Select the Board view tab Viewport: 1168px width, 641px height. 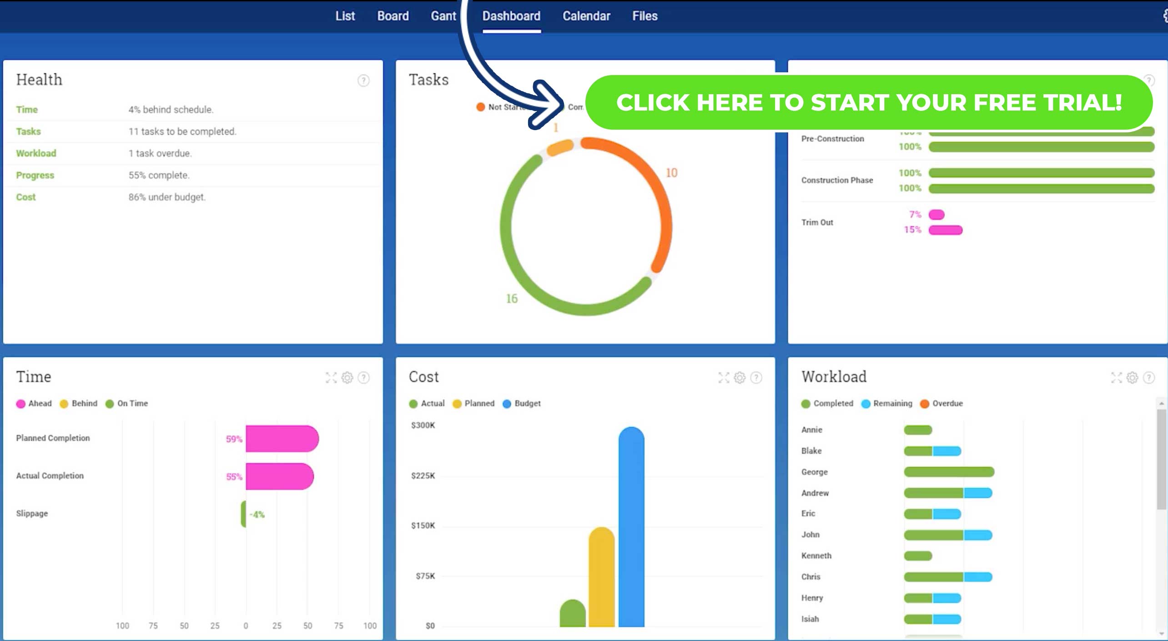(x=393, y=16)
